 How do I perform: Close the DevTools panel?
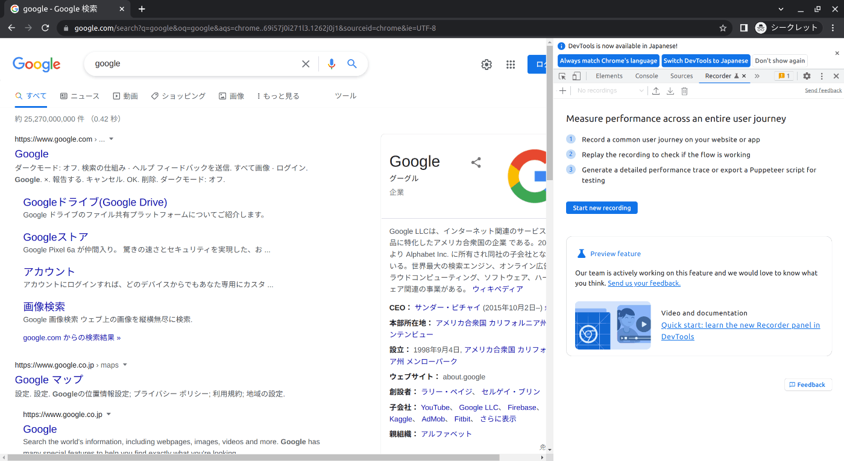coord(836,76)
